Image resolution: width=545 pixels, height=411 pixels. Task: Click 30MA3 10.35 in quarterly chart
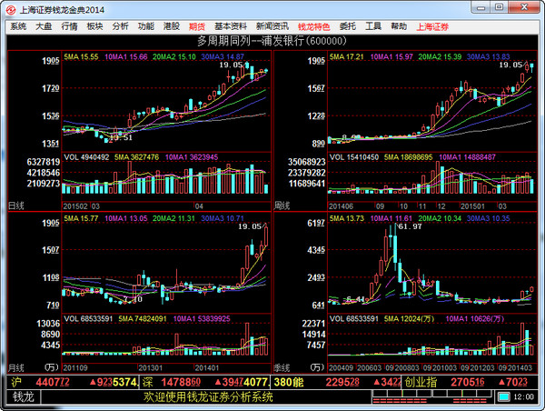click(489, 218)
